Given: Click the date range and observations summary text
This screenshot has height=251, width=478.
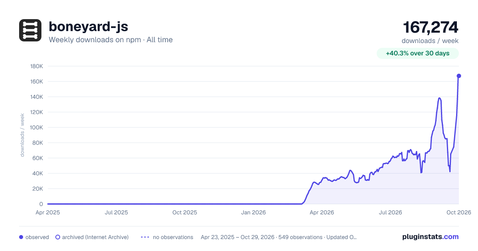Looking at the screenshot, I should point(279,237).
